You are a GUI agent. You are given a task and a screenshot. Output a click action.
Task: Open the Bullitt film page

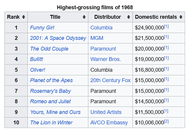36,59
